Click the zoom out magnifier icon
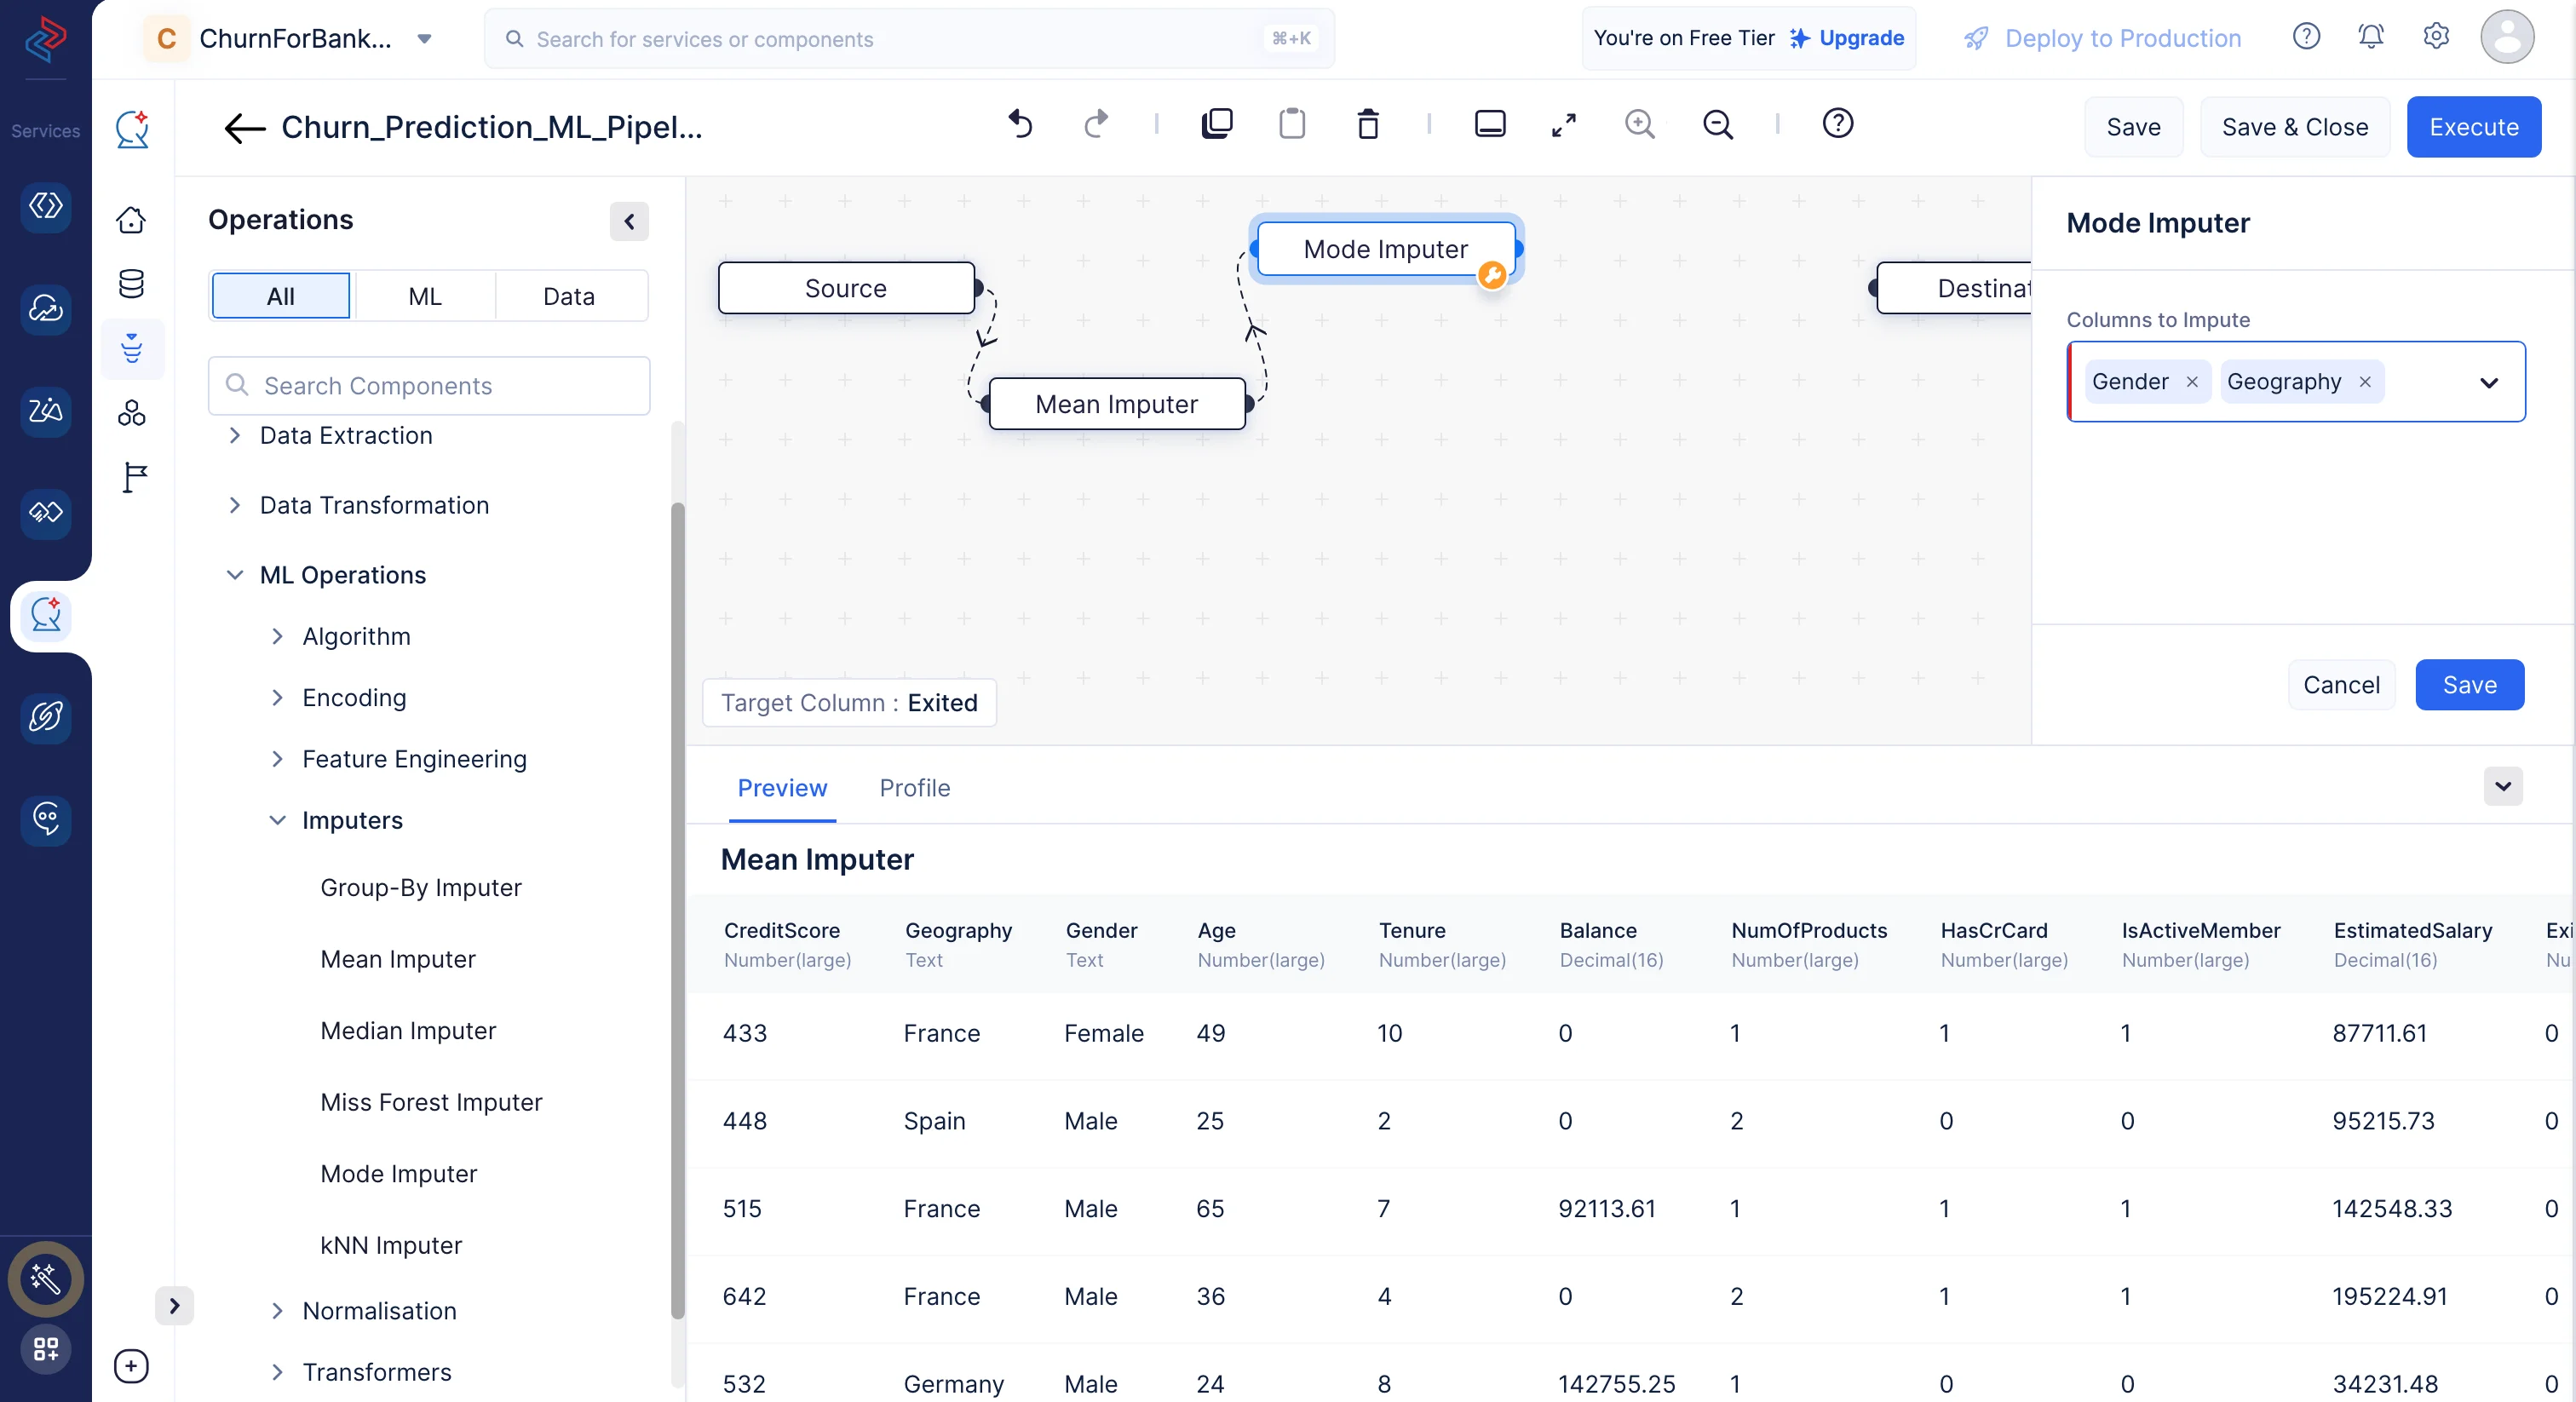2576x1402 pixels. click(x=1717, y=124)
